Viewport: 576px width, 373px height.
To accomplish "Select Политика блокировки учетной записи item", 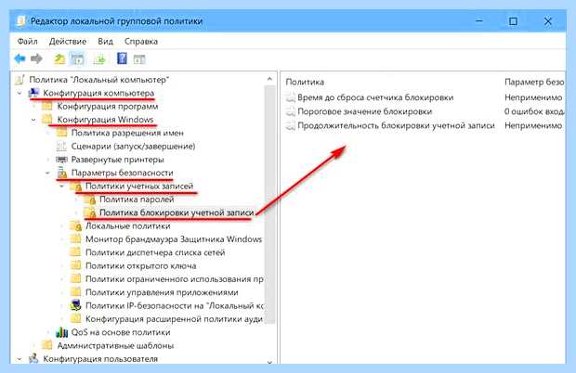I will pyautogui.click(x=177, y=212).
